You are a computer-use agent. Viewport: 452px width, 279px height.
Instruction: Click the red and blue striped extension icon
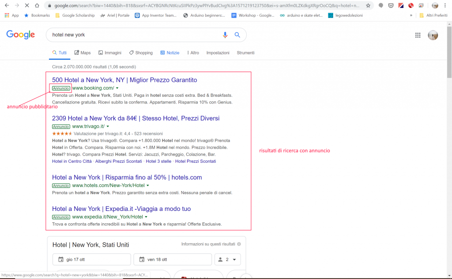pos(401,5)
